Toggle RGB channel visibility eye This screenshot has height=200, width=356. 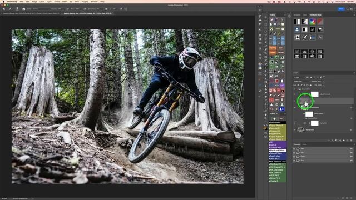pos(294,149)
